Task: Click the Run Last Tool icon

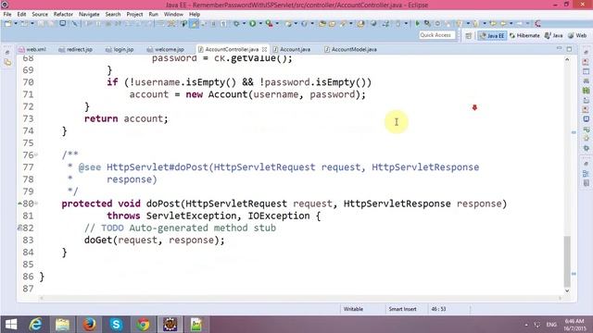Action: 270,24
